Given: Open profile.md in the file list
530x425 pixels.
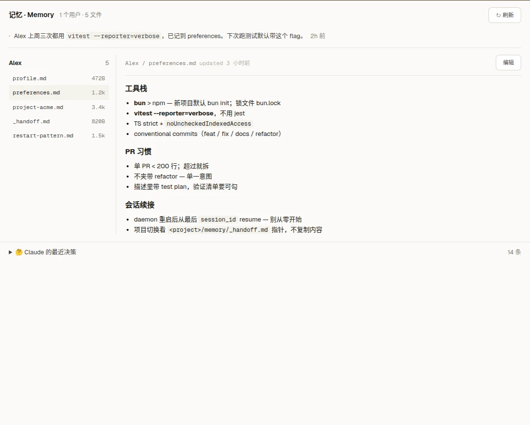Looking at the screenshot, I should 59,78.
